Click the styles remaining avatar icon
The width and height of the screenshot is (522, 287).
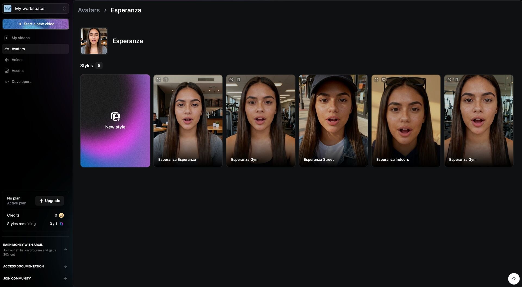click(x=61, y=224)
